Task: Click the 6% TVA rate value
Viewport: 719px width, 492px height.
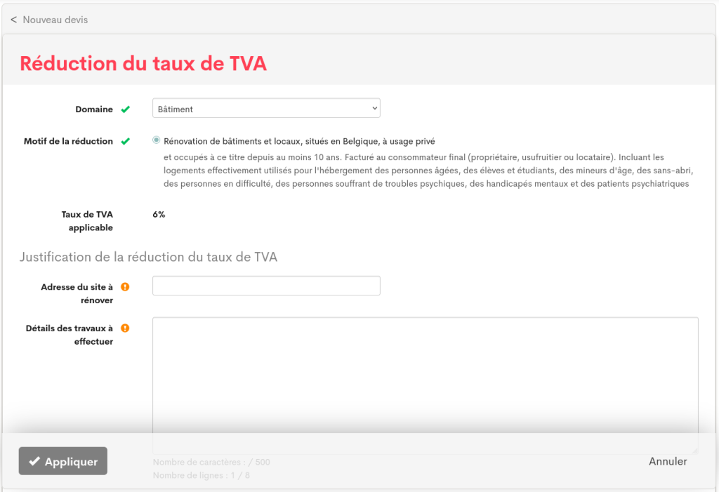Action: coord(159,214)
